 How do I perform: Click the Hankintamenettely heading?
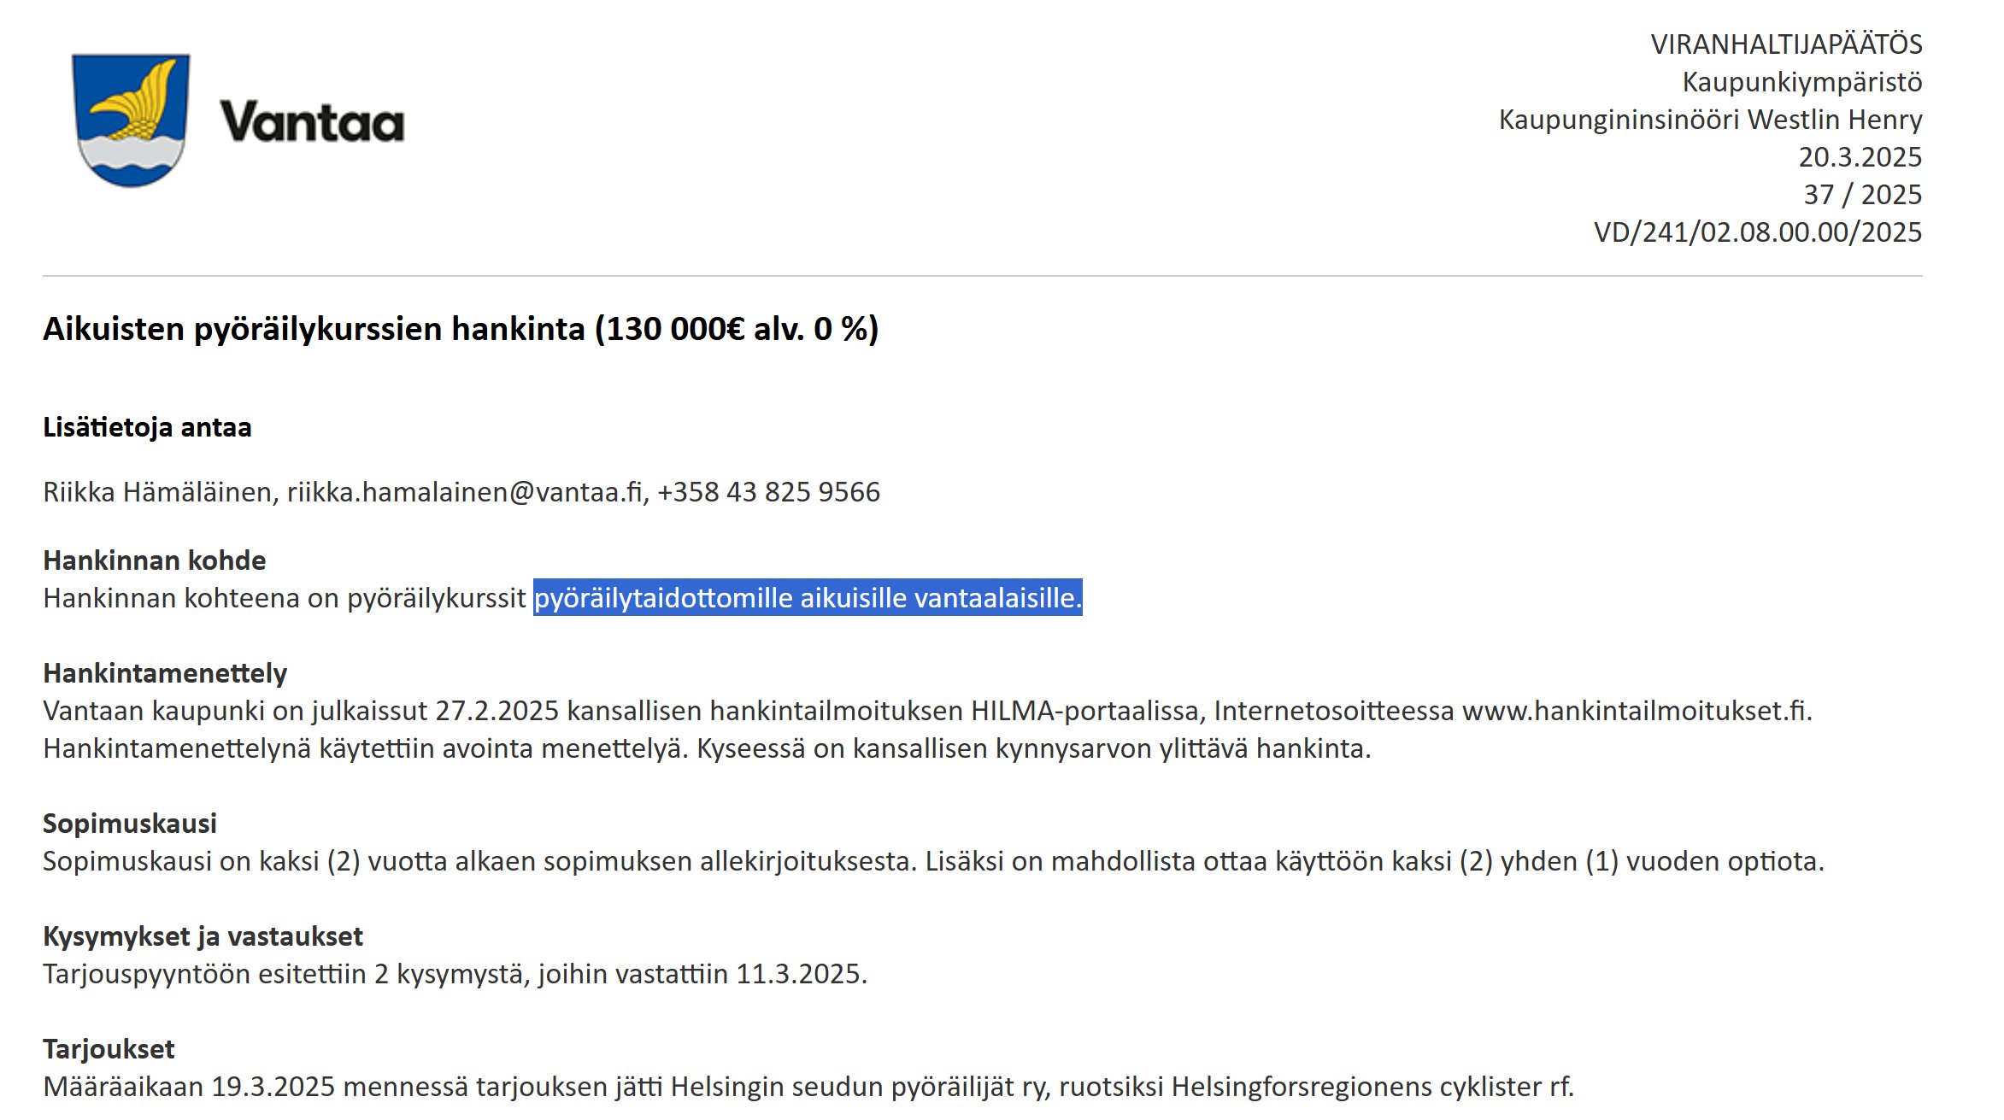coord(165,673)
